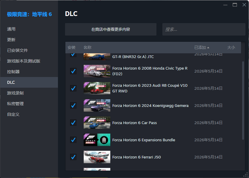The width and height of the screenshot is (249, 178).
Task: Toggle the Audi R8 Coupé V10 checkbox
Action: pyautogui.click(x=73, y=88)
